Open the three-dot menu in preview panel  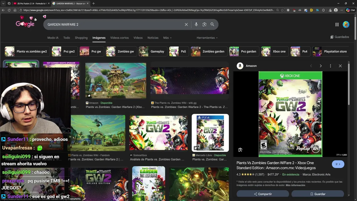pos(331,66)
